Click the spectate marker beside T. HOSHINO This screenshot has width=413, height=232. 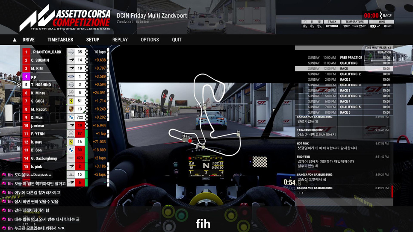tap(19, 85)
